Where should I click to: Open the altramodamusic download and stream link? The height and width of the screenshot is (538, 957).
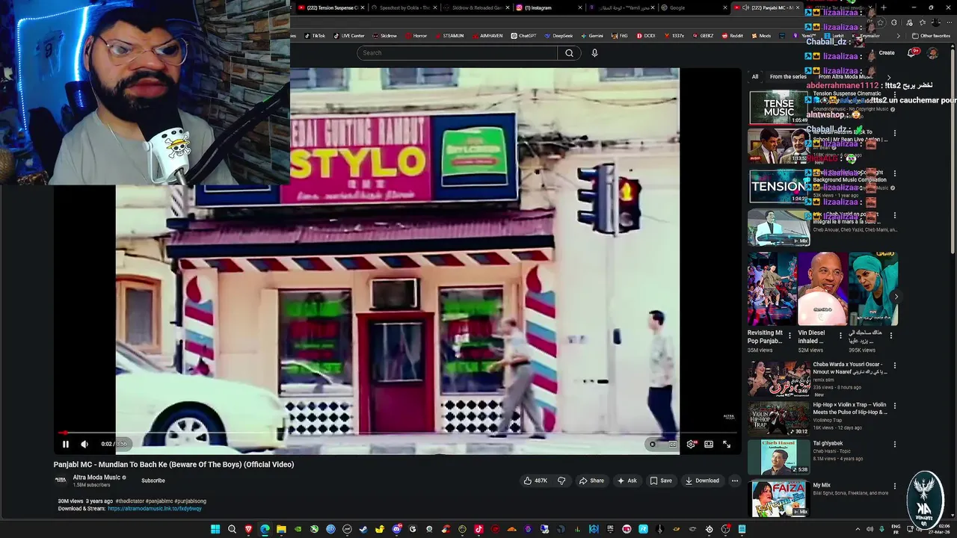pos(155,509)
